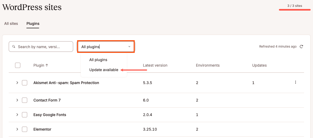
Task: Choose All plugins option in dropdown list
Action: 98,60
